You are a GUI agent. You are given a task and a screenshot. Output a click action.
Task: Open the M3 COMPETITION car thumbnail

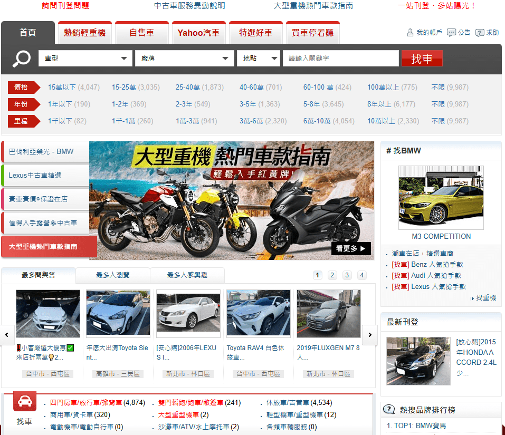(441, 196)
